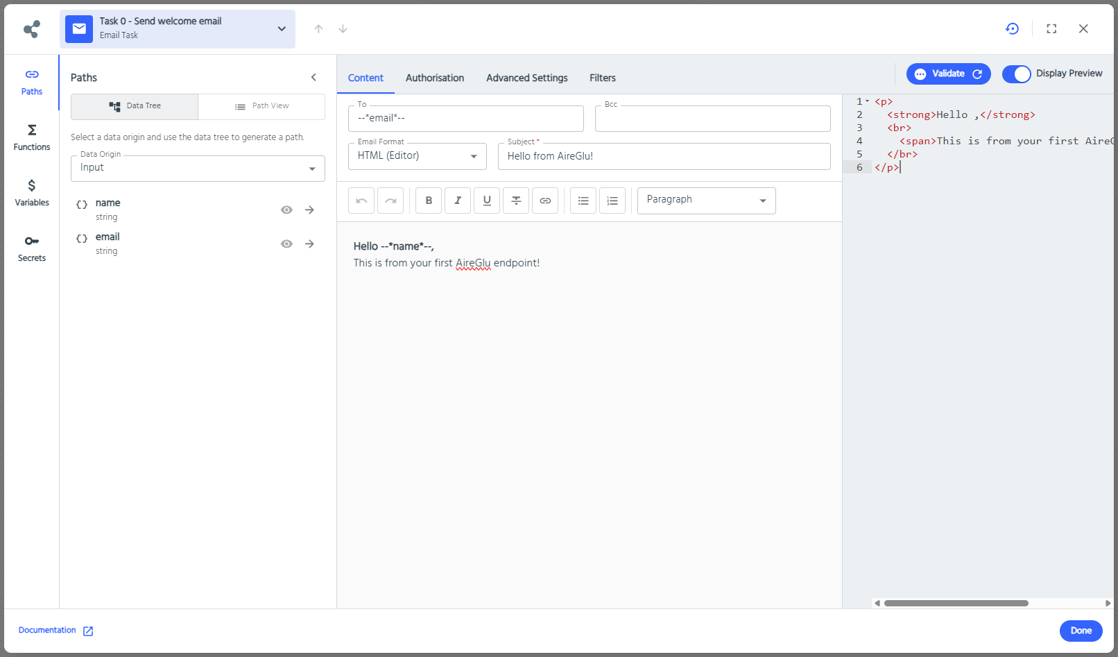Screen dimensions: 1118x657
Task: Open the Functions sidebar panel
Action: (x=32, y=137)
